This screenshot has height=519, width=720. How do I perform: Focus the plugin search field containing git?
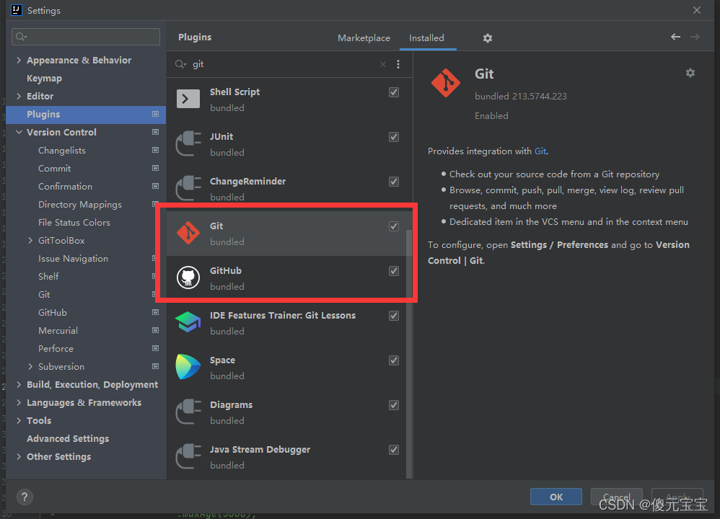[x=285, y=64]
